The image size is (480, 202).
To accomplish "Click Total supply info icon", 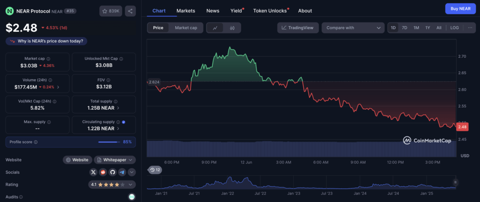I will pos(115,101).
